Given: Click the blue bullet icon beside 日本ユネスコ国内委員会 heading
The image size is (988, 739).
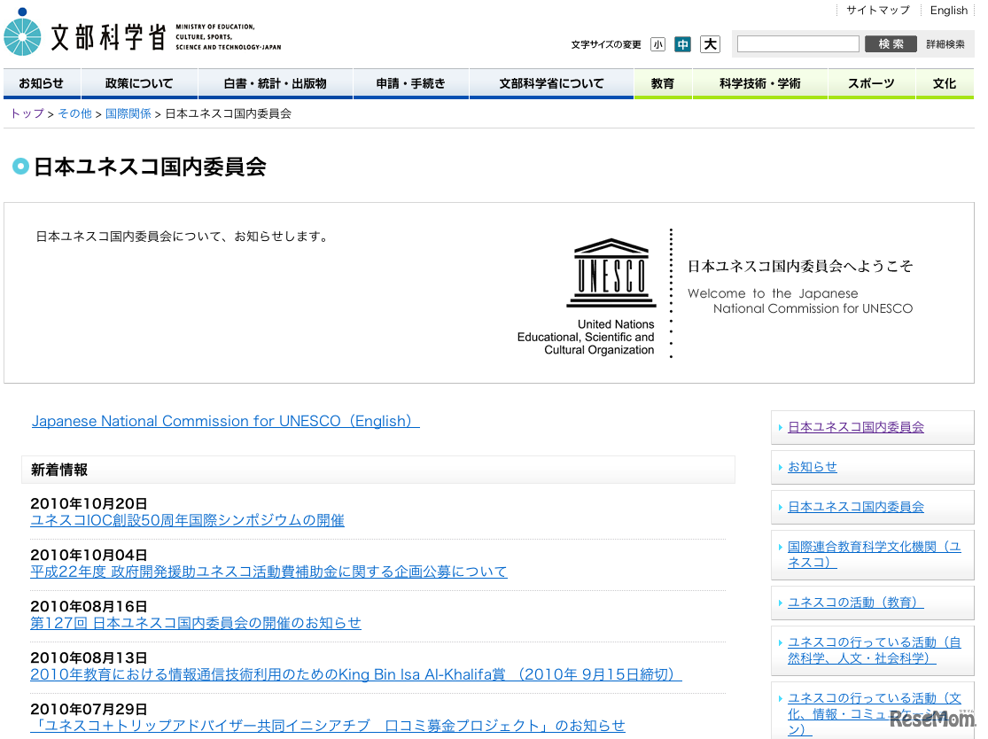Looking at the screenshot, I should (x=19, y=166).
